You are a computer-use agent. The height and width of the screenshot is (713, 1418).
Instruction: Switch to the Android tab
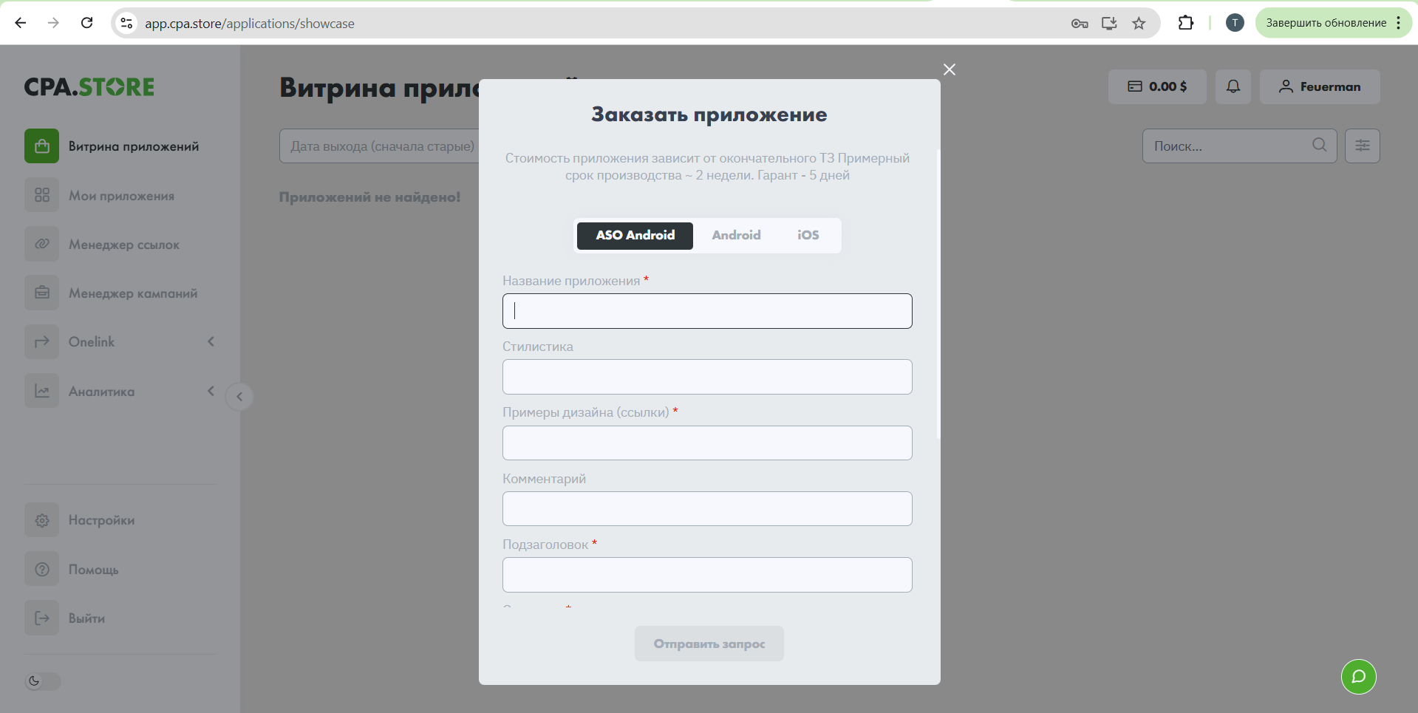736,236
